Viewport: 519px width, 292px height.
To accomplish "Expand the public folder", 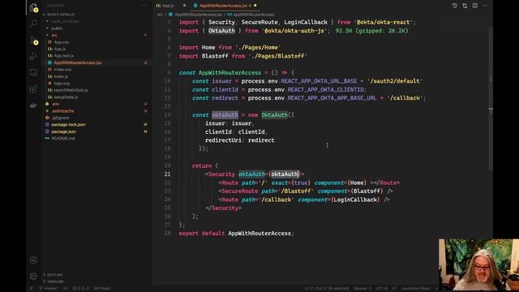I will [x=57, y=28].
